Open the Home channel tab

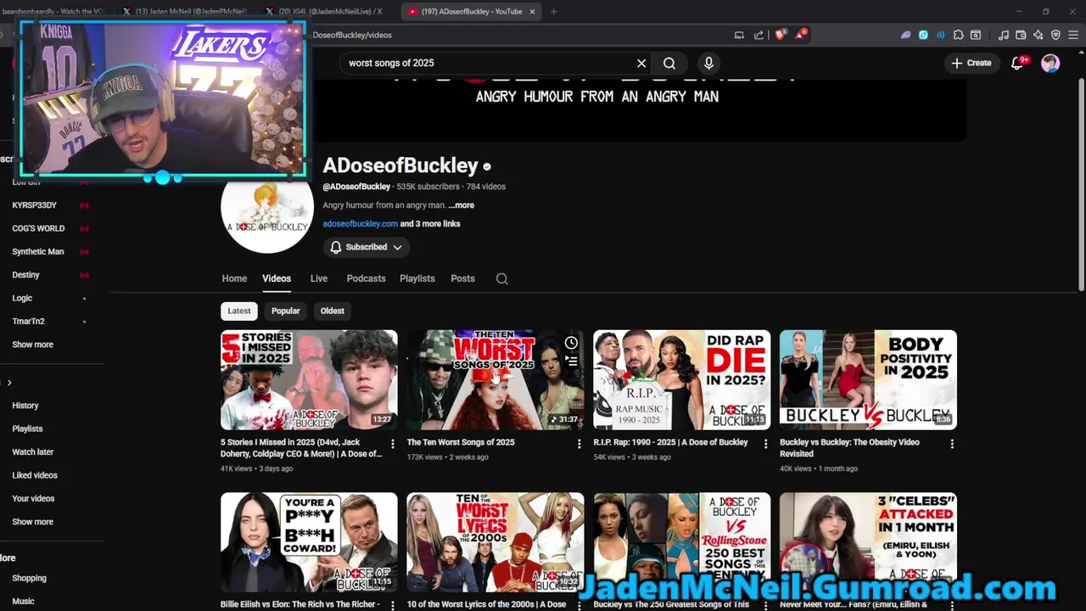pyautogui.click(x=234, y=278)
